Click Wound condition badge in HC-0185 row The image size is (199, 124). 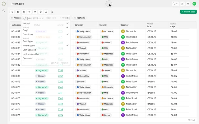point(81,48)
